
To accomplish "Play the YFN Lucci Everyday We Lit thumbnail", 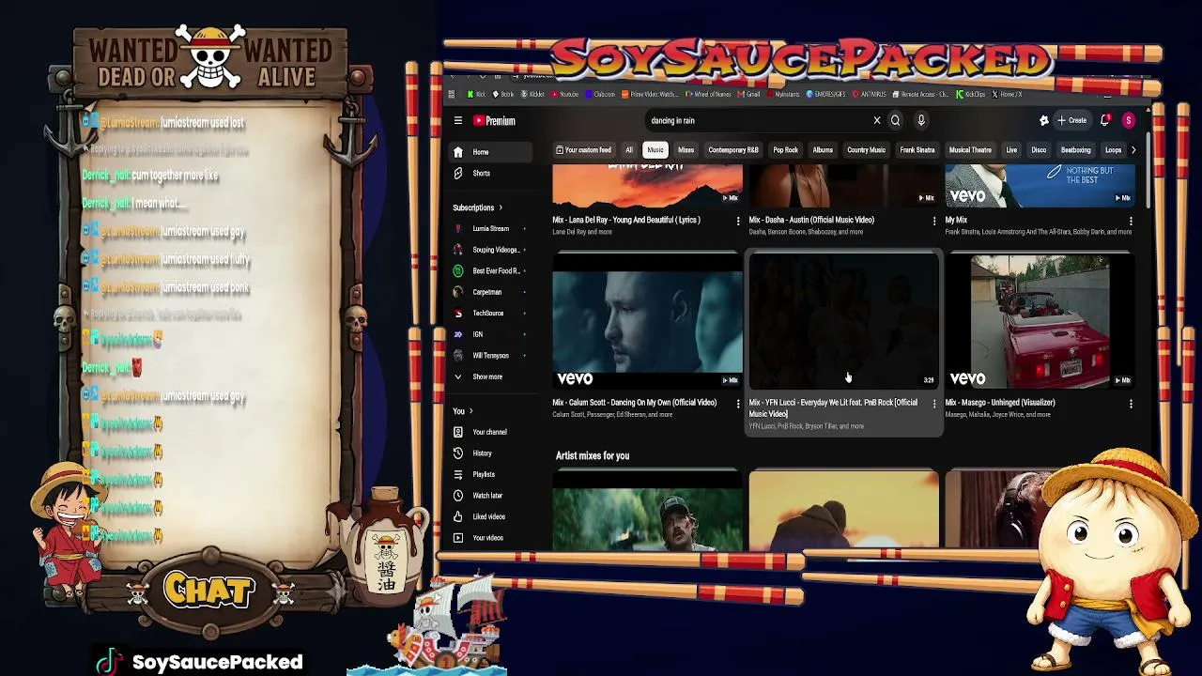I will click(843, 320).
